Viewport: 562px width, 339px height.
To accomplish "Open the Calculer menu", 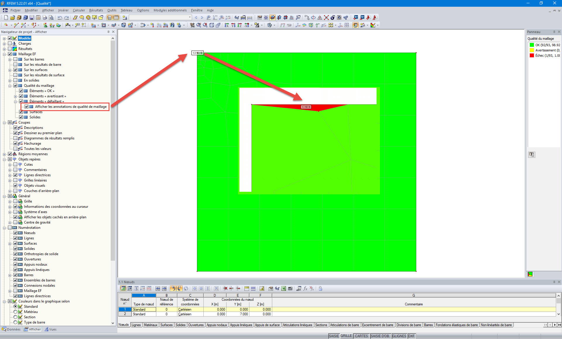I will pyautogui.click(x=79, y=10).
